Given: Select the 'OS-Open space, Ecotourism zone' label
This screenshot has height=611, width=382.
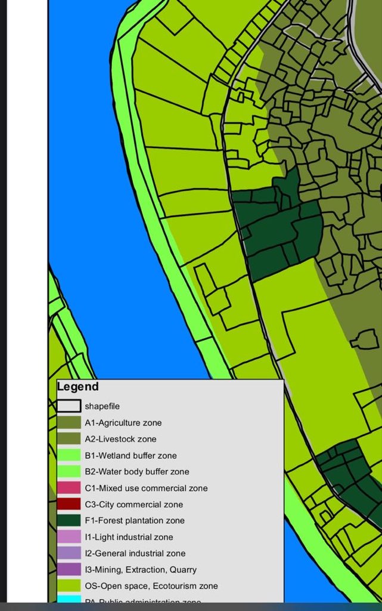Looking at the screenshot, I should coord(151,586).
